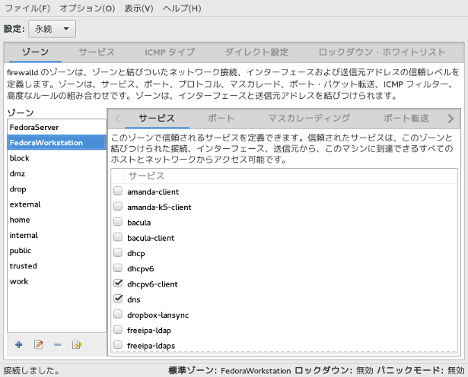Image resolution: width=468 pixels, height=377 pixels.
Task: Open the ロックダウン・ホワイトリスト tab
Action: pos(382,52)
